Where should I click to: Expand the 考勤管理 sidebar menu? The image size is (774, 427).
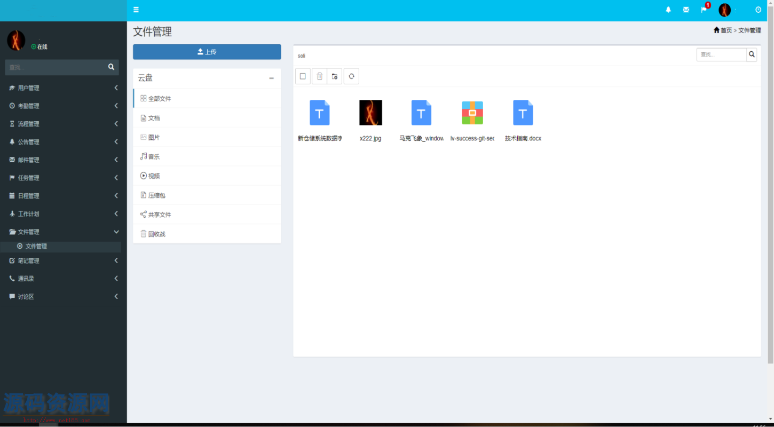point(63,106)
